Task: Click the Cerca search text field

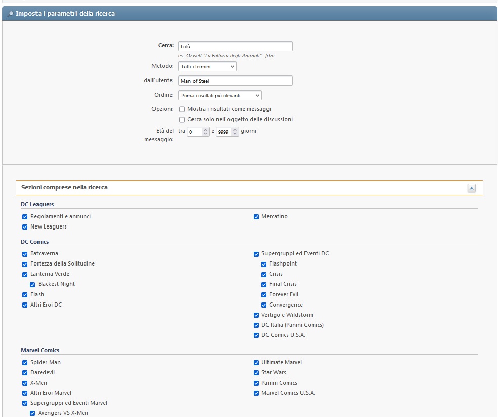Action: tap(236, 46)
